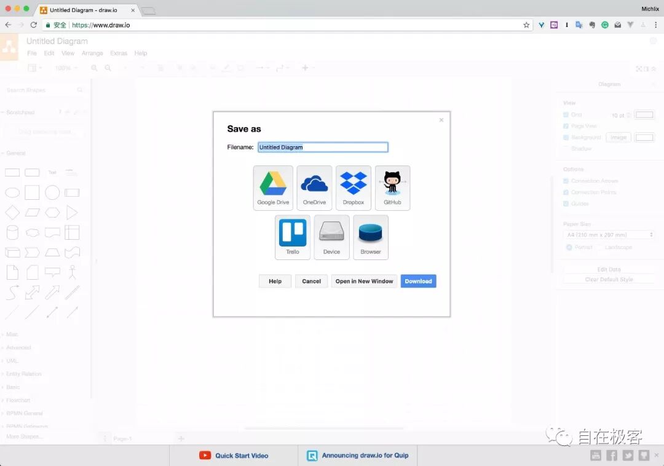Open the A4 paper size dropdown
The width and height of the screenshot is (664, 466).
pos(610,235)
